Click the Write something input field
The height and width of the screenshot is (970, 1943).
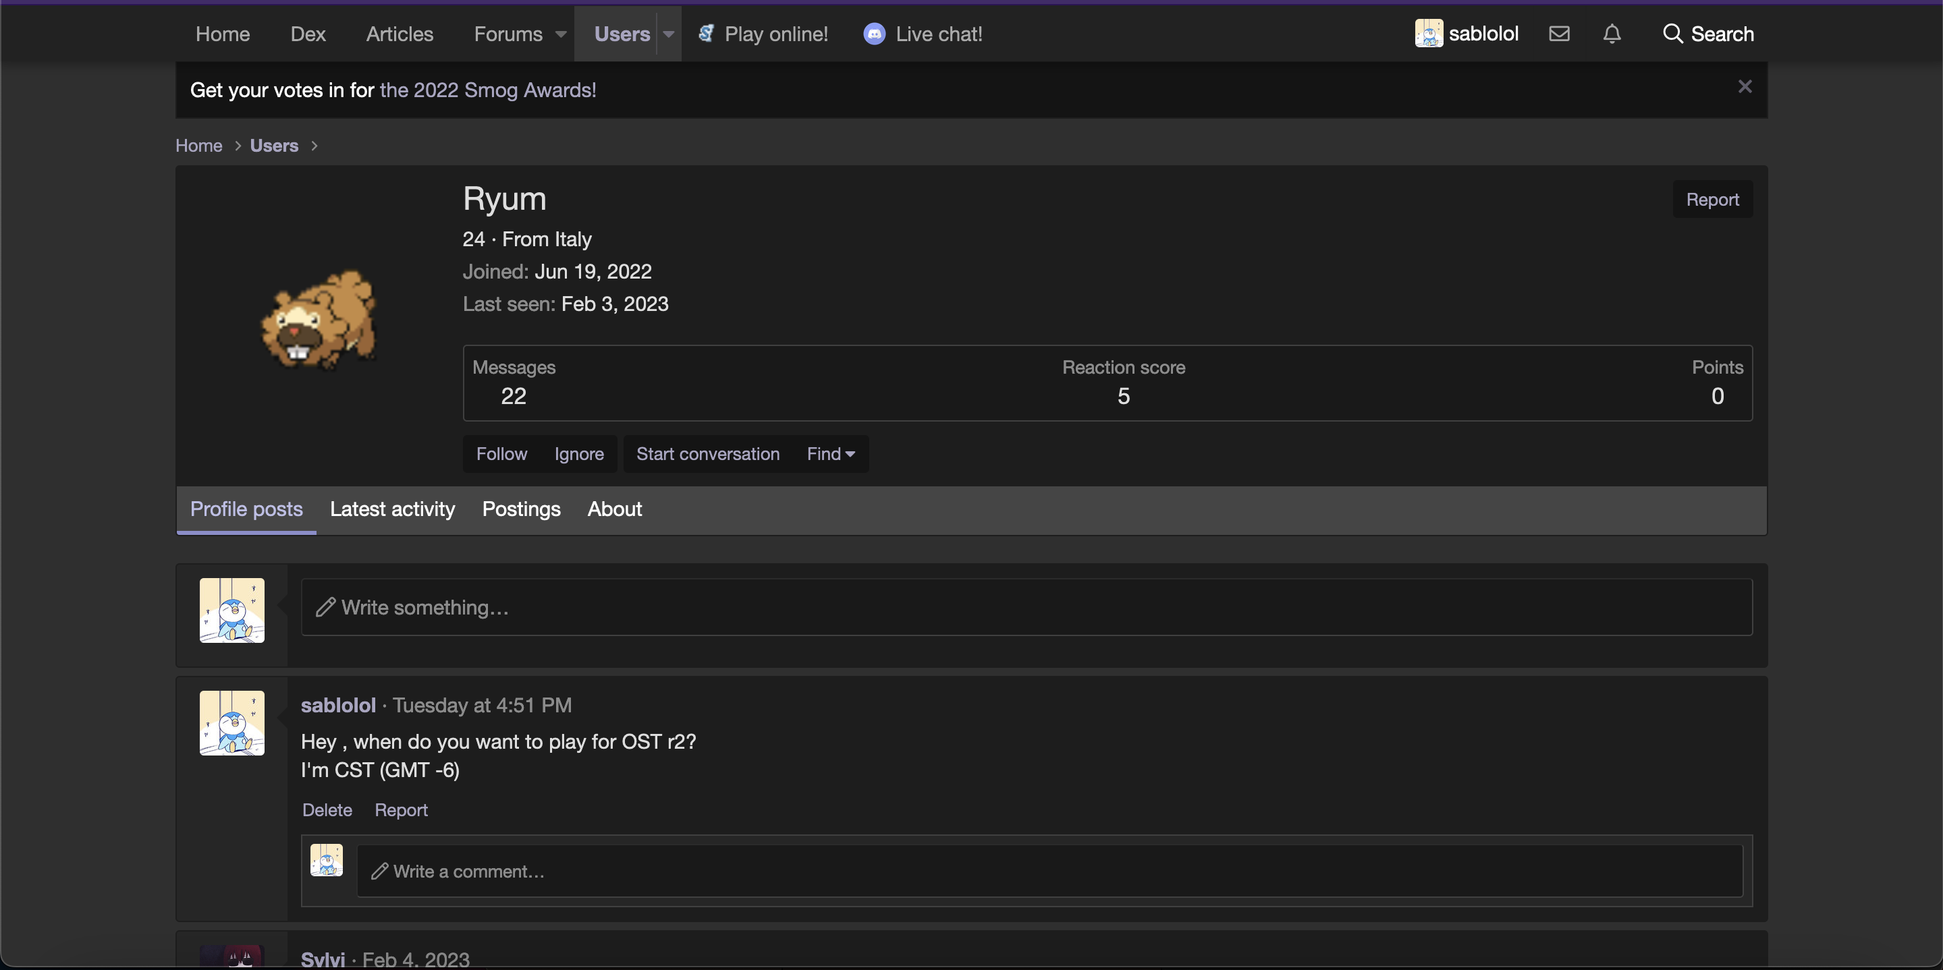(1027, 608)
